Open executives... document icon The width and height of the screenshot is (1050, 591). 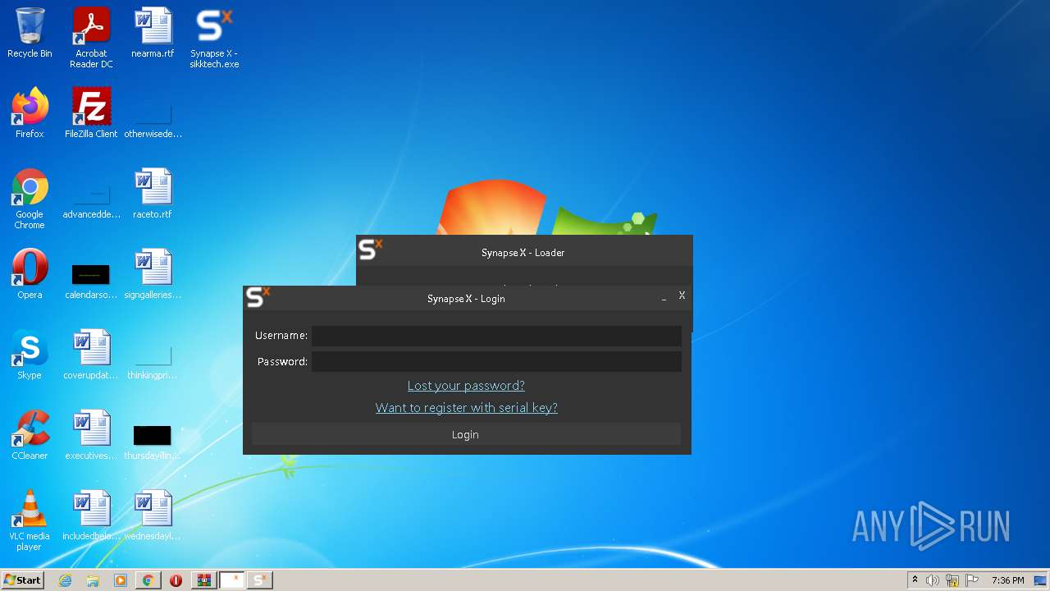coord(91,435)
